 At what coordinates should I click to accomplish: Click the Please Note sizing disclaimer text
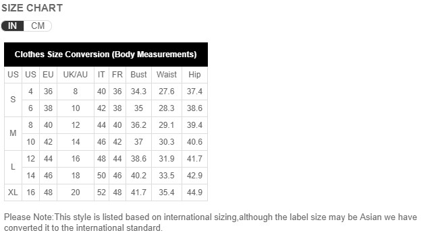(x=211, y=222)
